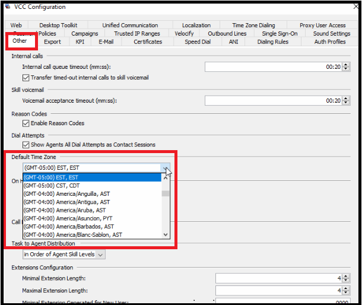Toggle Show Agents All Dial Attempts checkbox
Image resolution: width=362 pixels, height=305 pixels.
26,145
